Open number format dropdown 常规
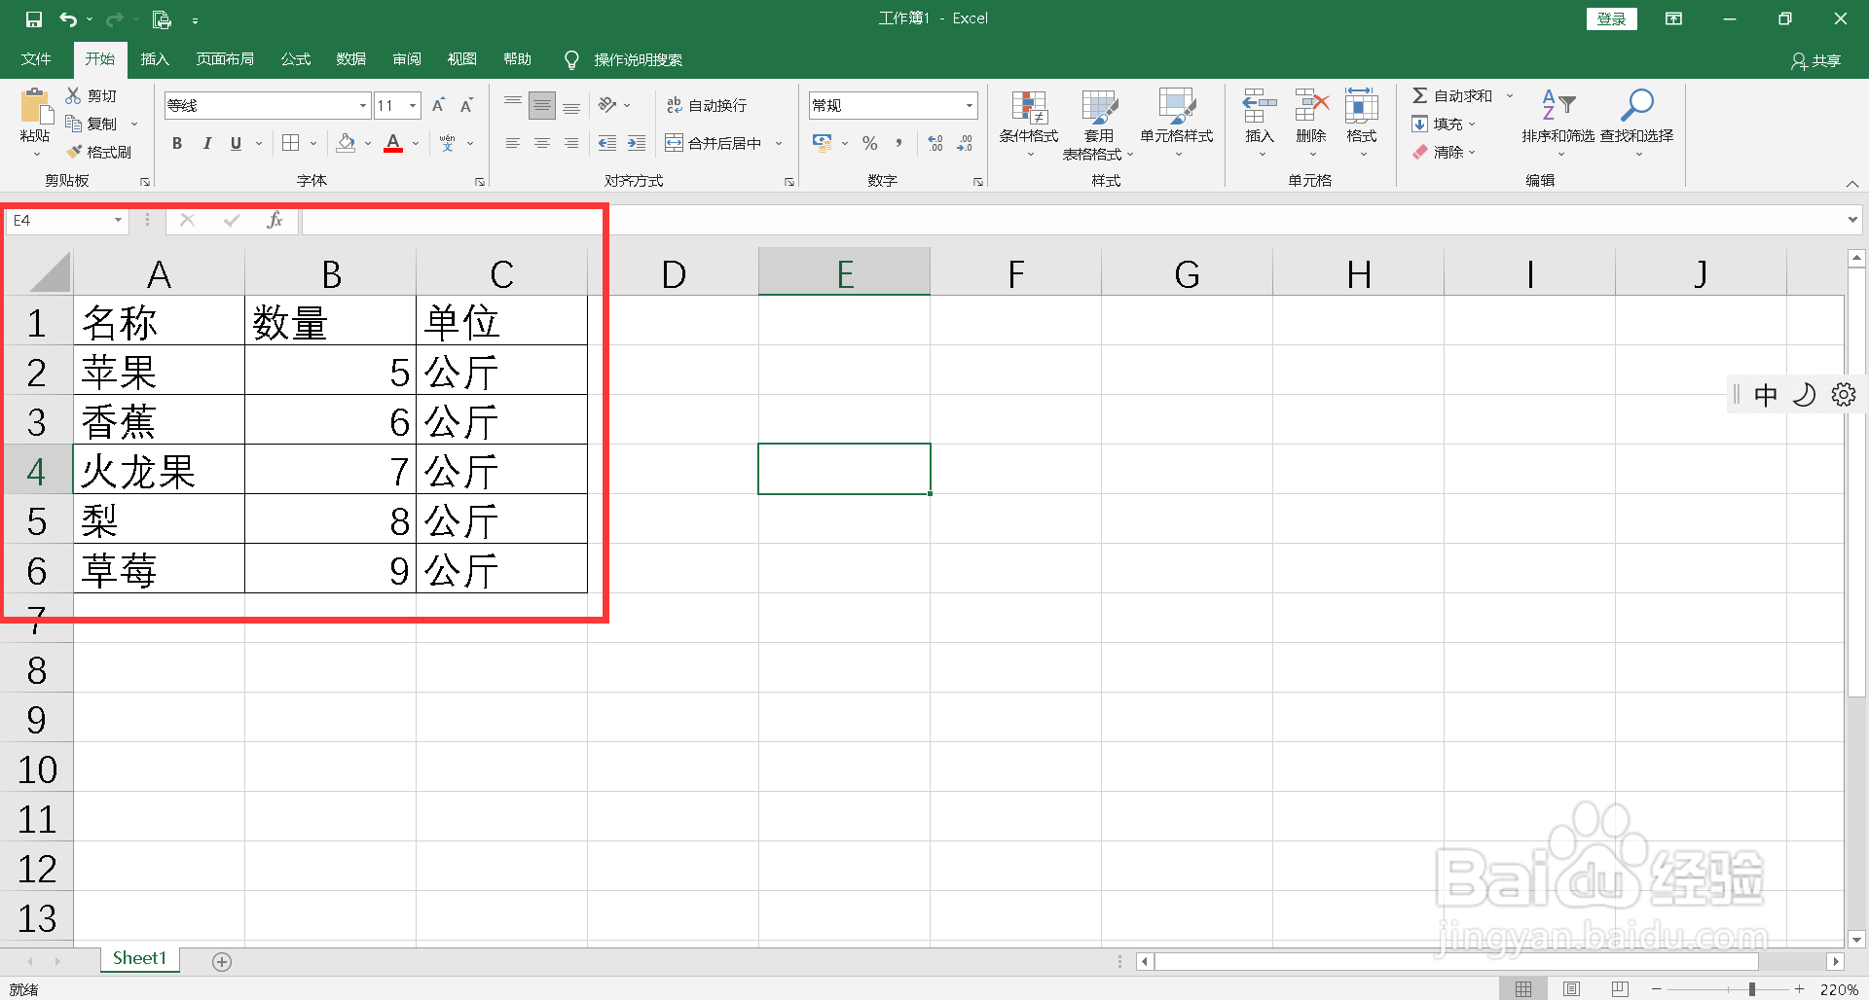The image size is (1869, 1000). tap(970, 105)
